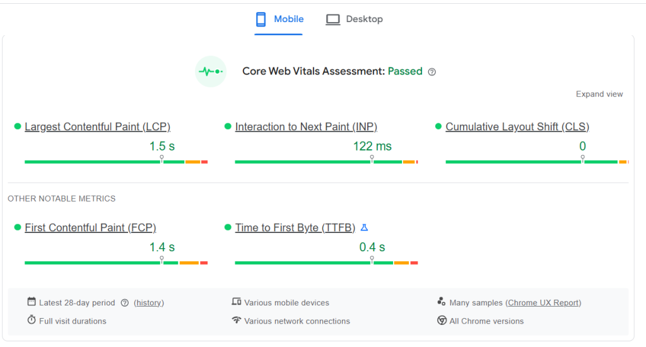Screen dimensions: 646x347
Task: Click the calendar icon for latest period
Action: (32, 302)
